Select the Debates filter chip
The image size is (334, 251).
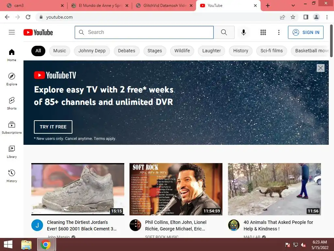[x=127, y=51]
